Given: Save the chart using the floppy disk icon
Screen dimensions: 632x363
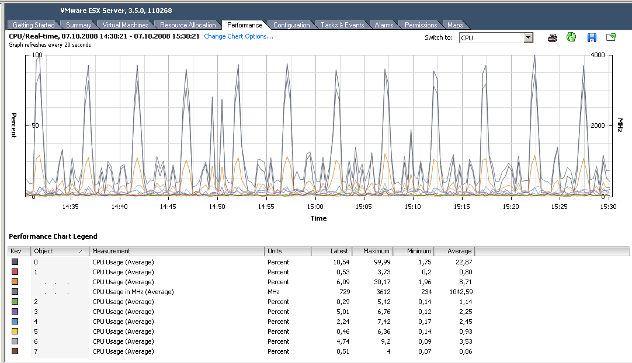Looking at the screenshot, I should point(592,37).
